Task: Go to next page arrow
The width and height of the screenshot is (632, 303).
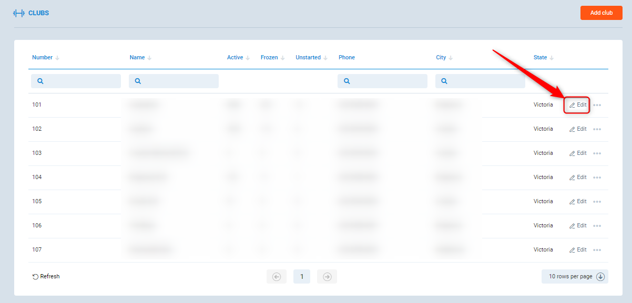Action: 327,277
